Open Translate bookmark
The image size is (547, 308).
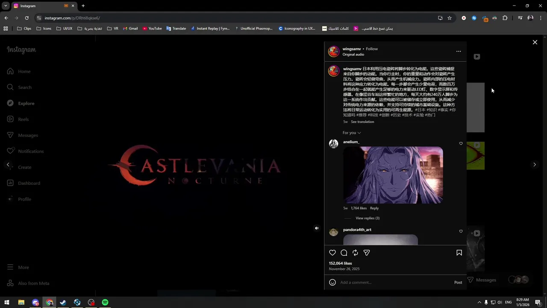tap(176, 29)
